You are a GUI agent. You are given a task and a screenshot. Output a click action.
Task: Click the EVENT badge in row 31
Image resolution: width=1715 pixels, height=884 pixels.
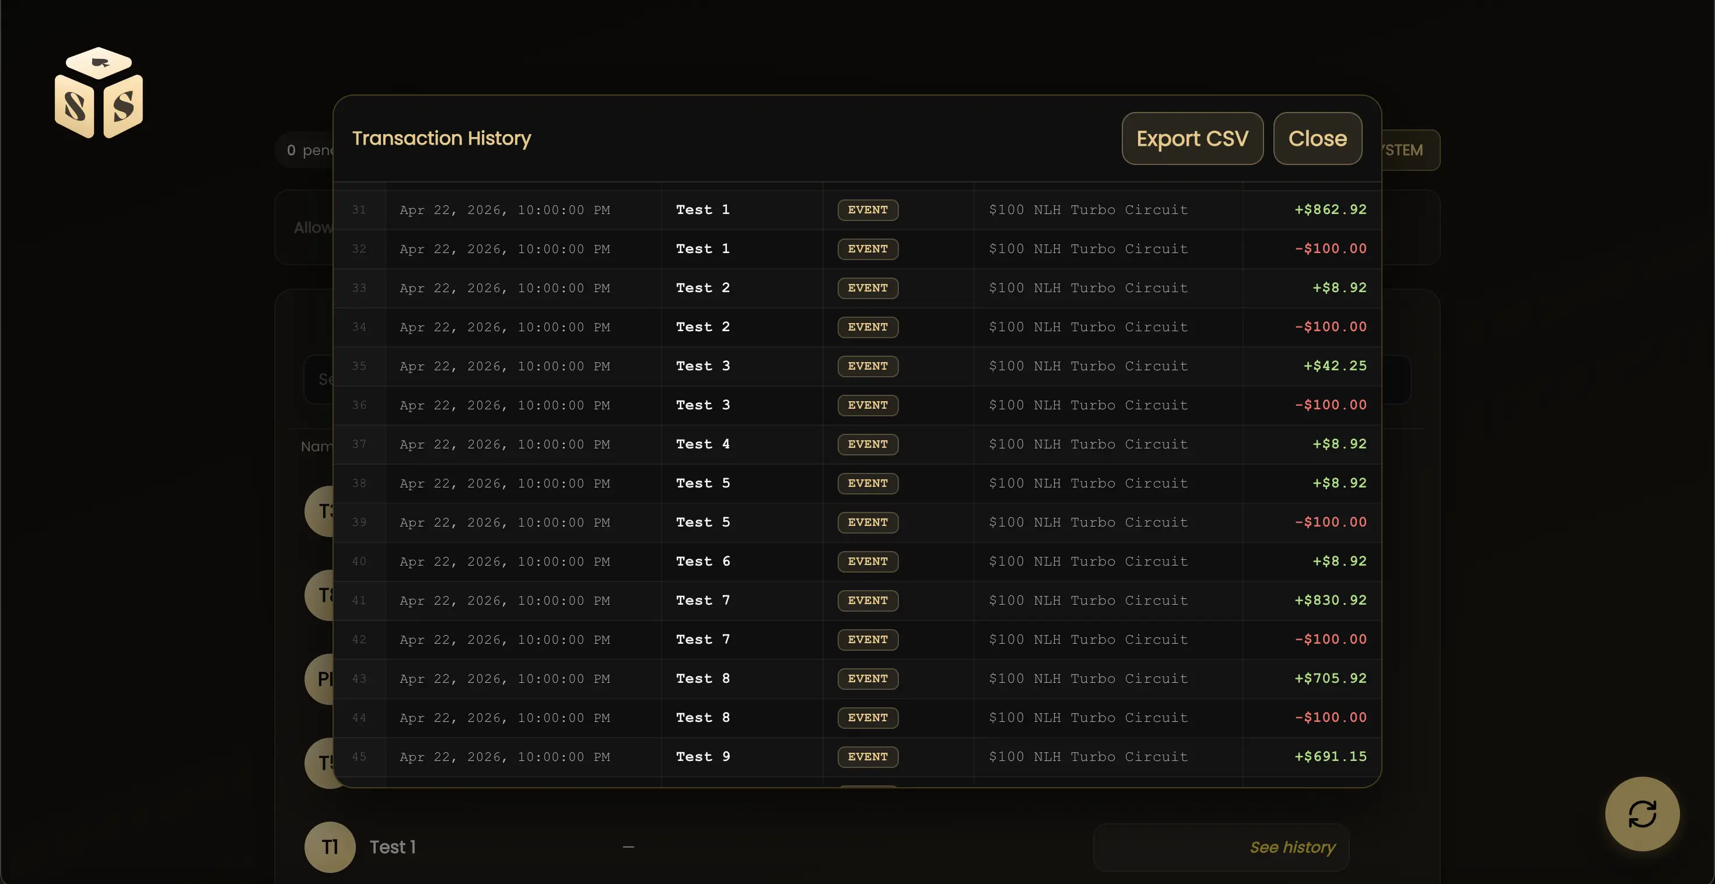click(867, 210)
